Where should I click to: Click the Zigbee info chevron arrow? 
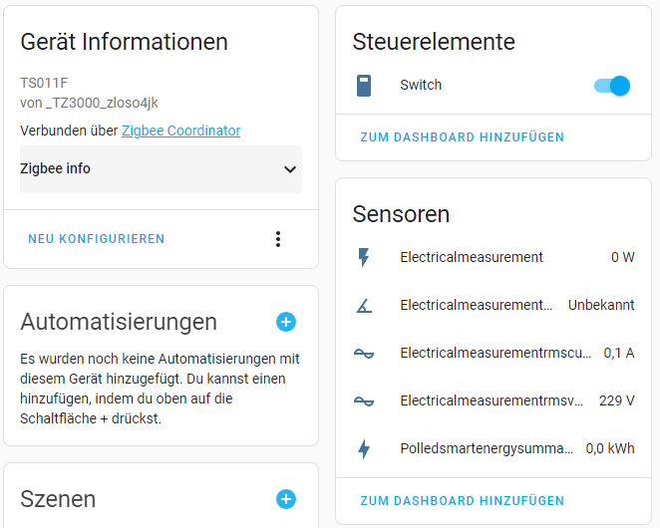coord(289,169)
